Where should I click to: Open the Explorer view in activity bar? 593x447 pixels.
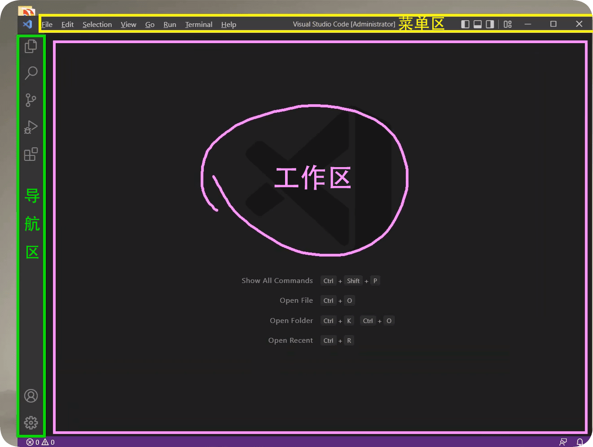point(31,46)
